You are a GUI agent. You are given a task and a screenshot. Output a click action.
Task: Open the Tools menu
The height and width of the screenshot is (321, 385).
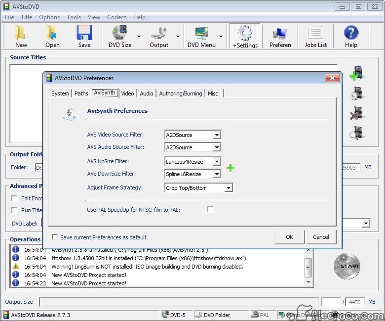74,17
